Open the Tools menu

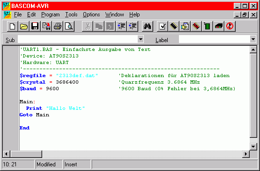coord(71,15)
